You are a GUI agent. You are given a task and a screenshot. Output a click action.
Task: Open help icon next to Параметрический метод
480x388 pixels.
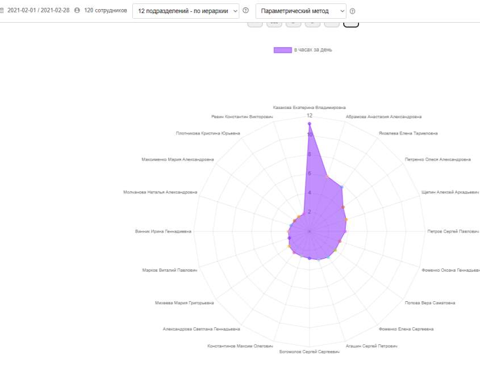(x=352, y=11)
